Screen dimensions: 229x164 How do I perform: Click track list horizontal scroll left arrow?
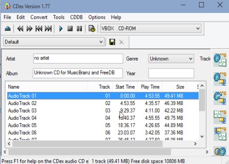[x=9, y=144]
